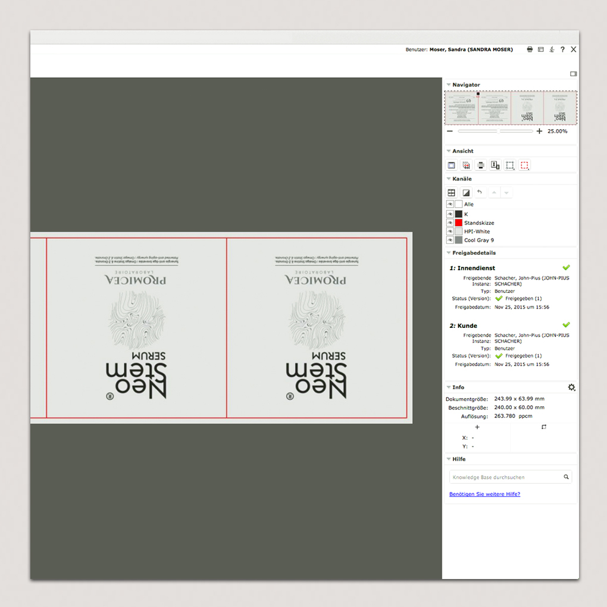The width and height of the screenshot is (607, 607).
Task: Click the trim size '240.00 x 60.00 mm'
Action: (x=519, y=407)
